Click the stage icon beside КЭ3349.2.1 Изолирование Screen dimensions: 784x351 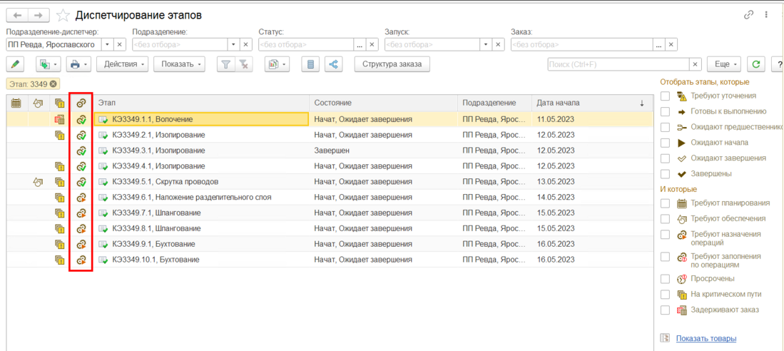tap(103, 135)
